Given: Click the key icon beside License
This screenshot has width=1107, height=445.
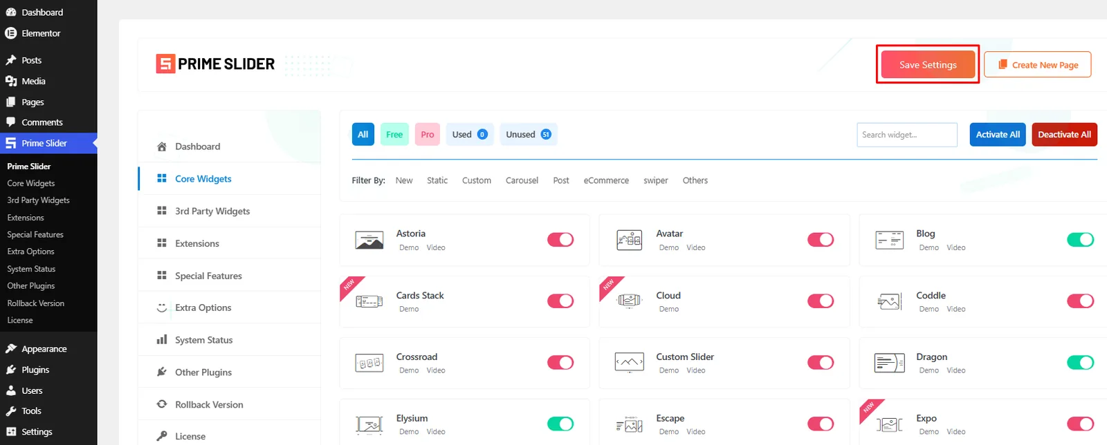Looking at the screenshot, I should click(162, 436).
